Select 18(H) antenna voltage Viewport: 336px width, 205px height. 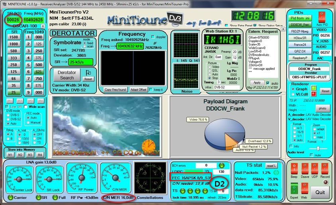[20, 143]
